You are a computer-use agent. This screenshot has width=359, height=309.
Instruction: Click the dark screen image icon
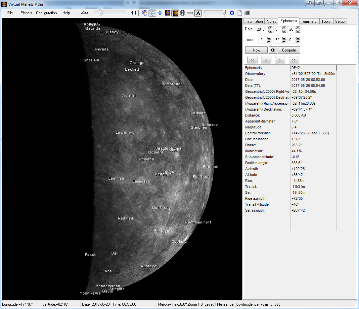click(247, 13)
